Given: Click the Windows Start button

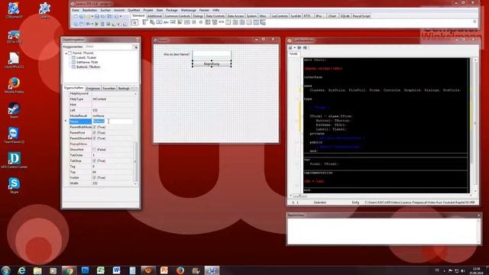Looking at the screenshot, I should (x=5, y=270).
